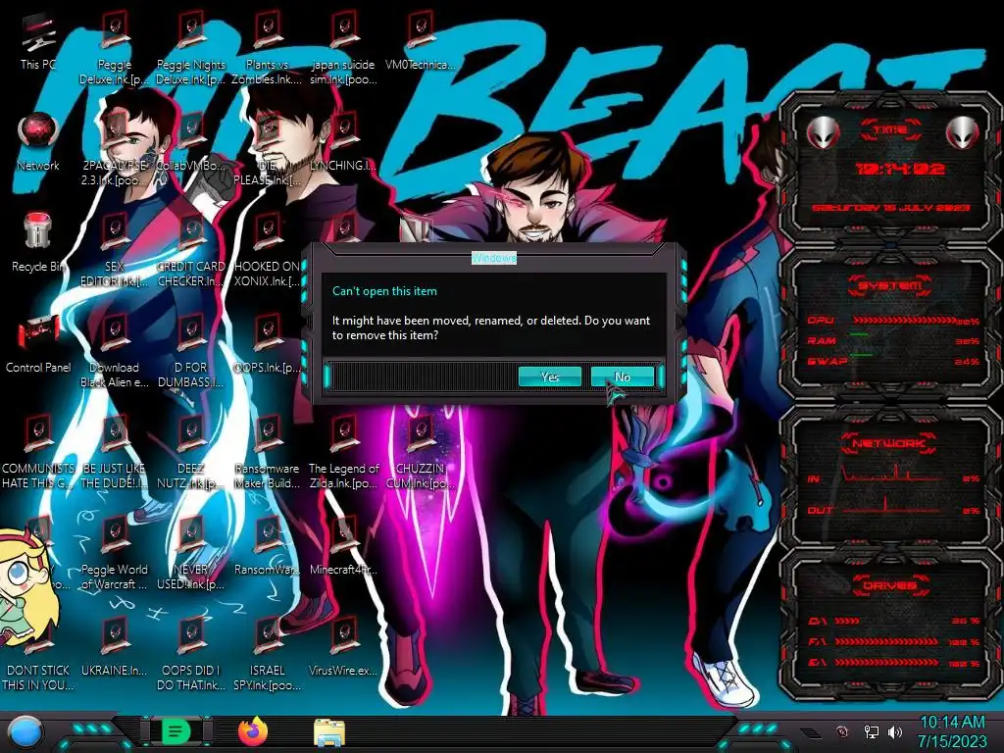Select the BE JUST LIKE THE DUDE shortcut
The image size is (1004, 753).
click(114, 452)
